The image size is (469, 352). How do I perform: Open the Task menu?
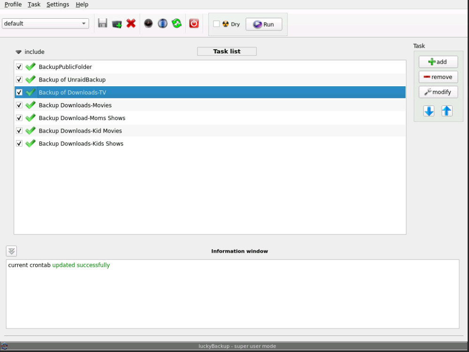point(34,5)
